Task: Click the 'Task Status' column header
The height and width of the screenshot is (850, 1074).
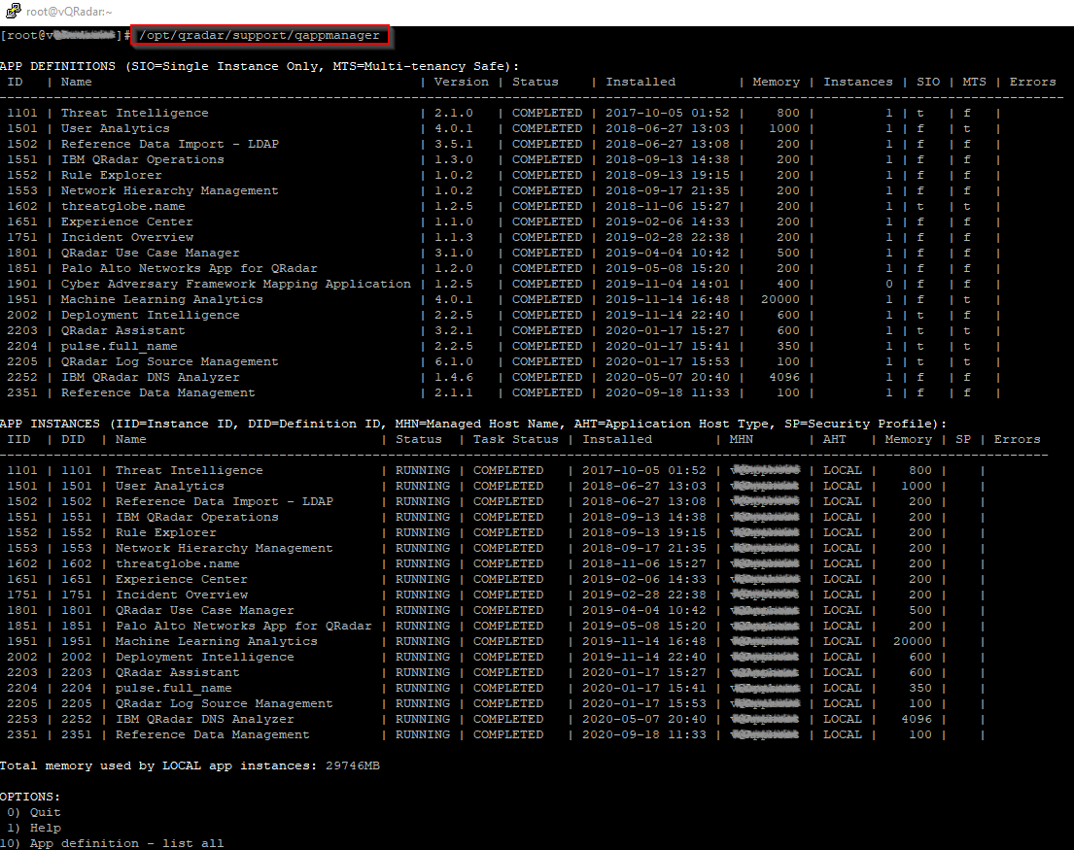Action: (x=516, y=439)
